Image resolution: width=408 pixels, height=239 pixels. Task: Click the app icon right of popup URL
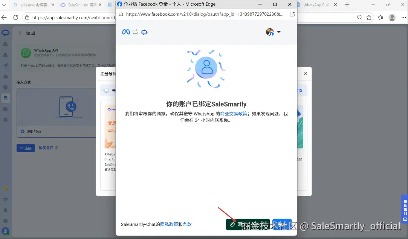point(292,14)
